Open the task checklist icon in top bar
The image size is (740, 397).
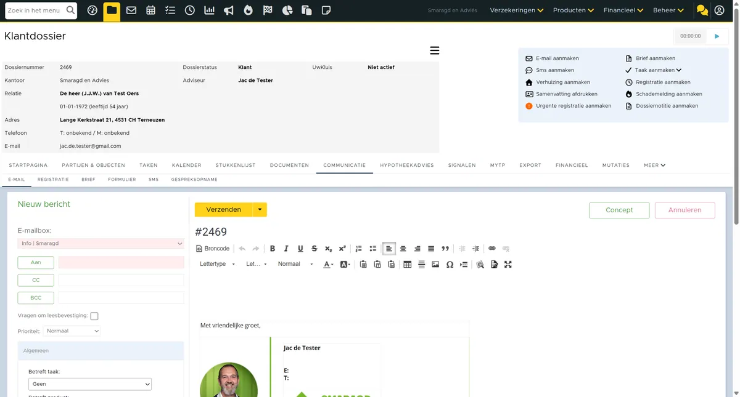point(170,10)
